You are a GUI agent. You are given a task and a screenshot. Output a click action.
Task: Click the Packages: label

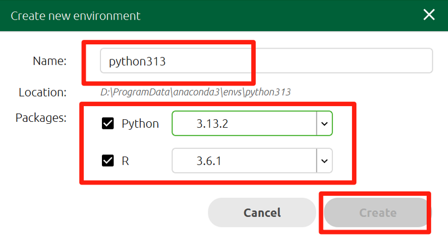click(41, 118)
